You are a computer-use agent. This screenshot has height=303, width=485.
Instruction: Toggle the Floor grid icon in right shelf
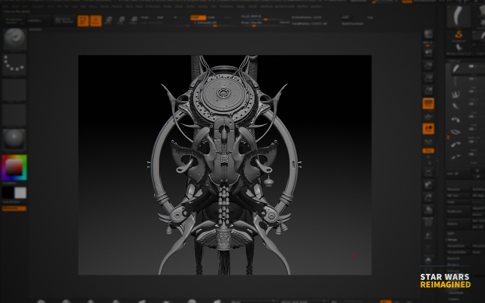pyautogui.click(x=428, y=116)
